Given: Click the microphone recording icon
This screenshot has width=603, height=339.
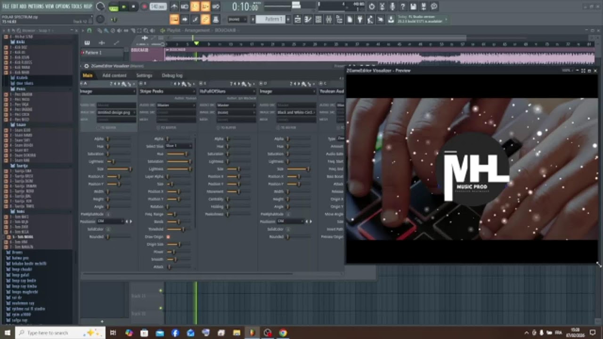Looking at the screenshot, I should click(392, 7).
